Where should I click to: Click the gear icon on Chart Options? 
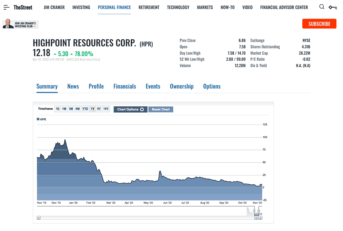point(142,109)
